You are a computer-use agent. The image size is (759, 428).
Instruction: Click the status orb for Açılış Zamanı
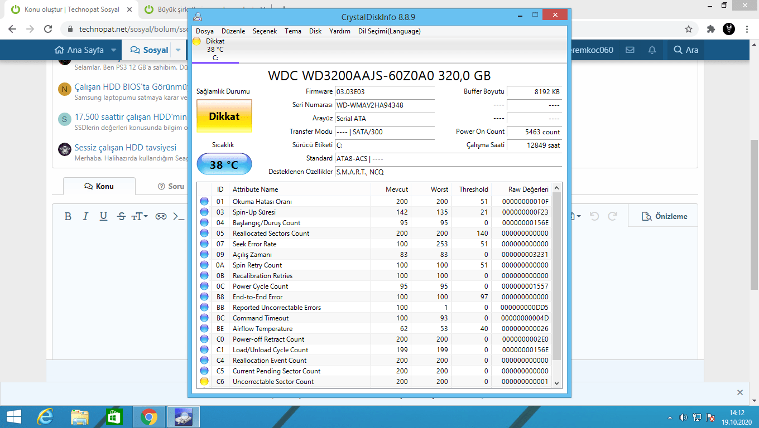point(204,254)
